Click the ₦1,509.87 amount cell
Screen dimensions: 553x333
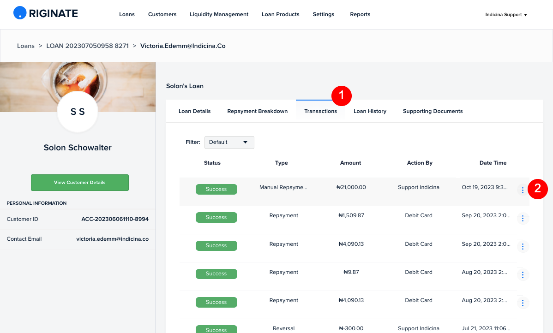point(351,216)
